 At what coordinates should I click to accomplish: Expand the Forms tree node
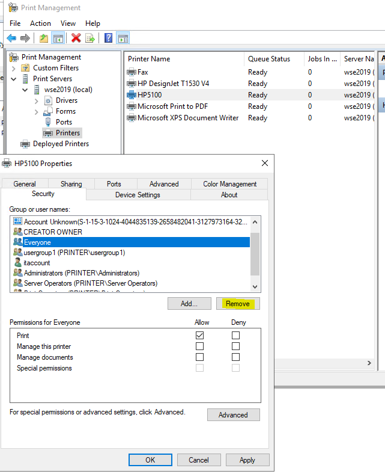pos(37,112)
